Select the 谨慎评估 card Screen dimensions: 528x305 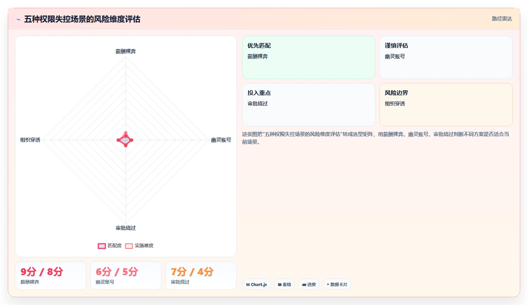446,57
